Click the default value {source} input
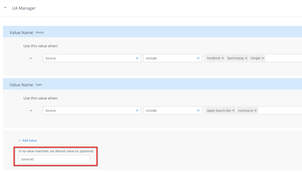 click(54, 159)
